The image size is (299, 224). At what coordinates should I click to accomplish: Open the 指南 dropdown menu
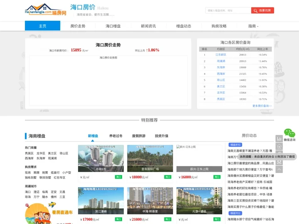click(x=253, y=26)
